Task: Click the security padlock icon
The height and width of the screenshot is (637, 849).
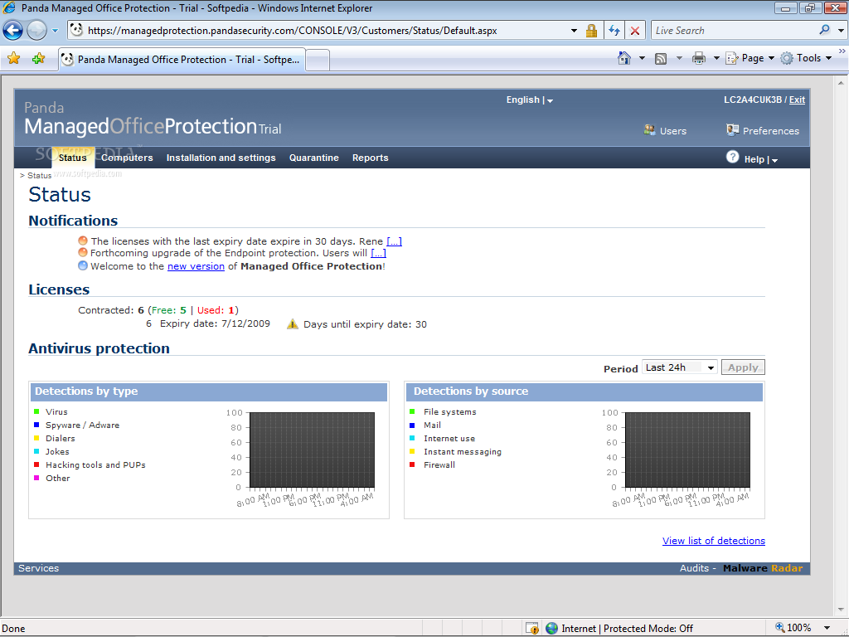Action: click(x=591, y=31)
